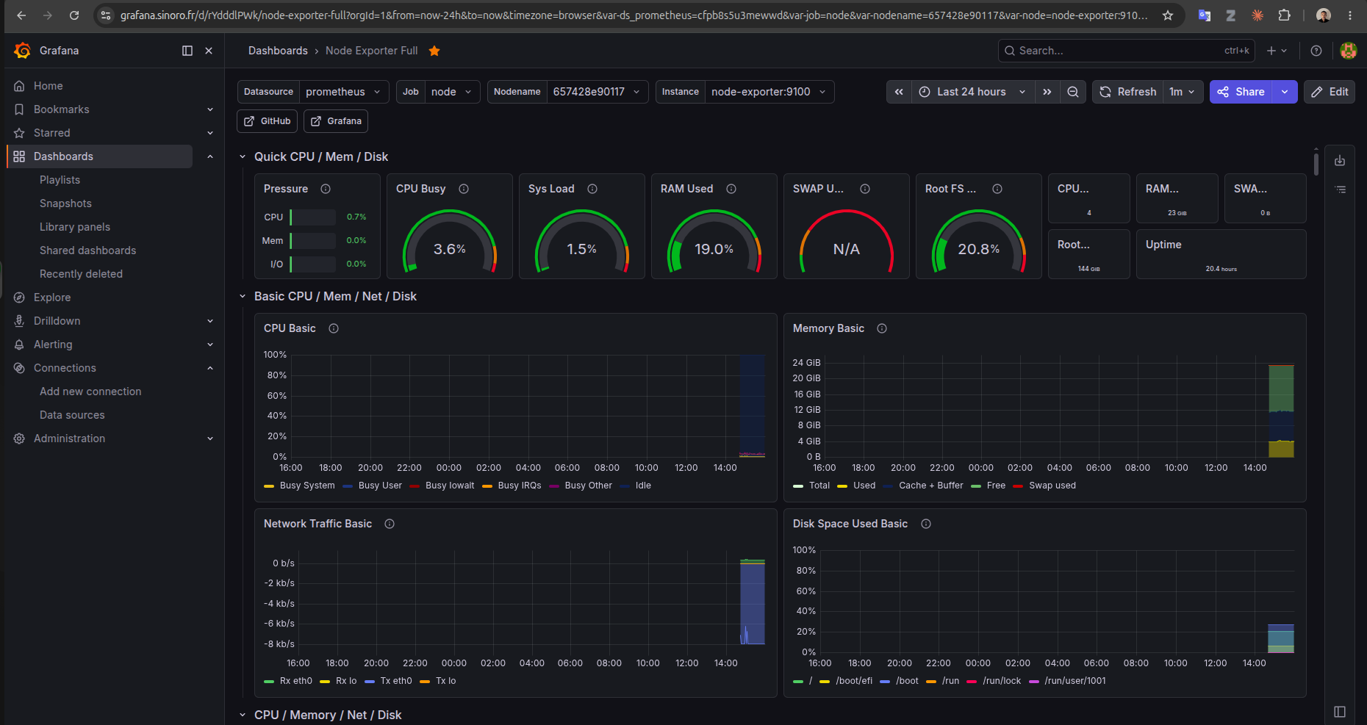The height and width of the screenshot is (725, 1367).
Task: Expand the Alerting chevron
Action: [210, 345]
